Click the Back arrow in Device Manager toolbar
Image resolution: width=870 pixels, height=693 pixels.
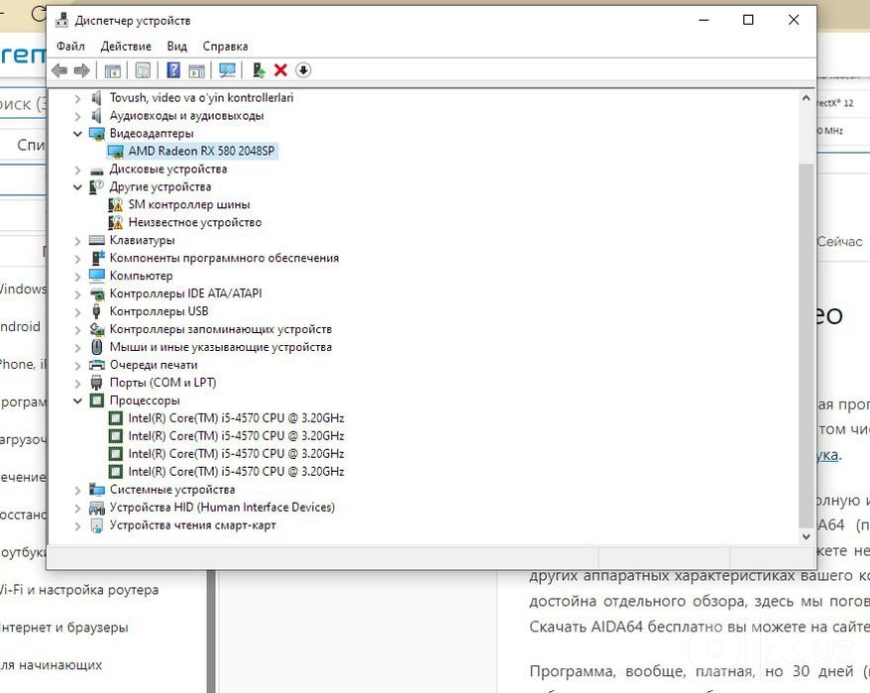coord(59,70)
